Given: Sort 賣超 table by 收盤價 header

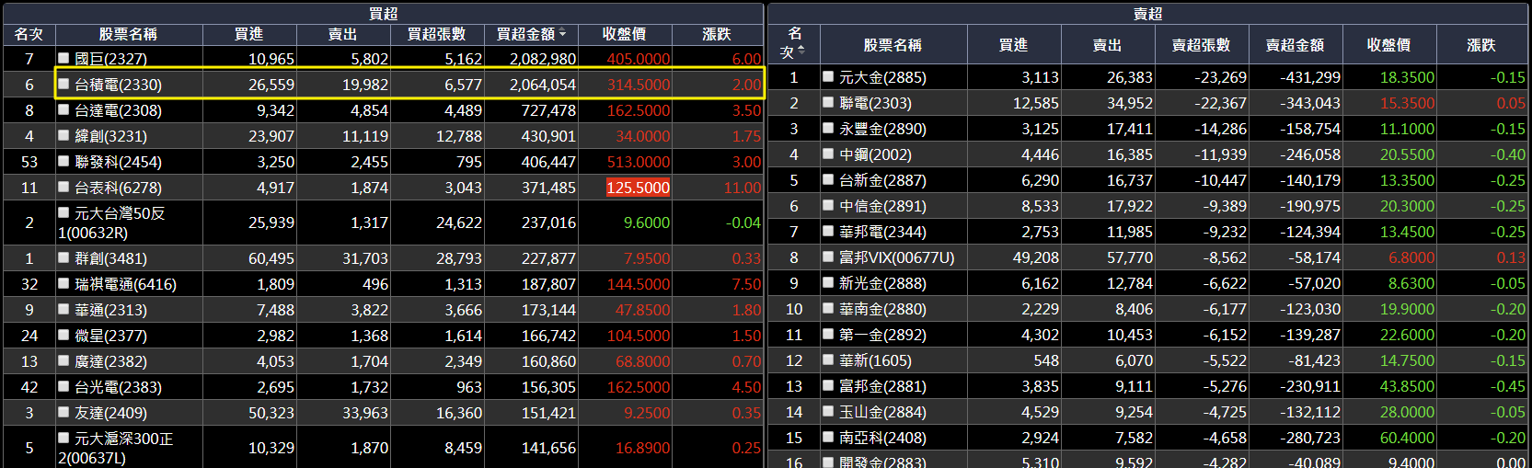Looking at the screenshot, I should coord(1388,45).
